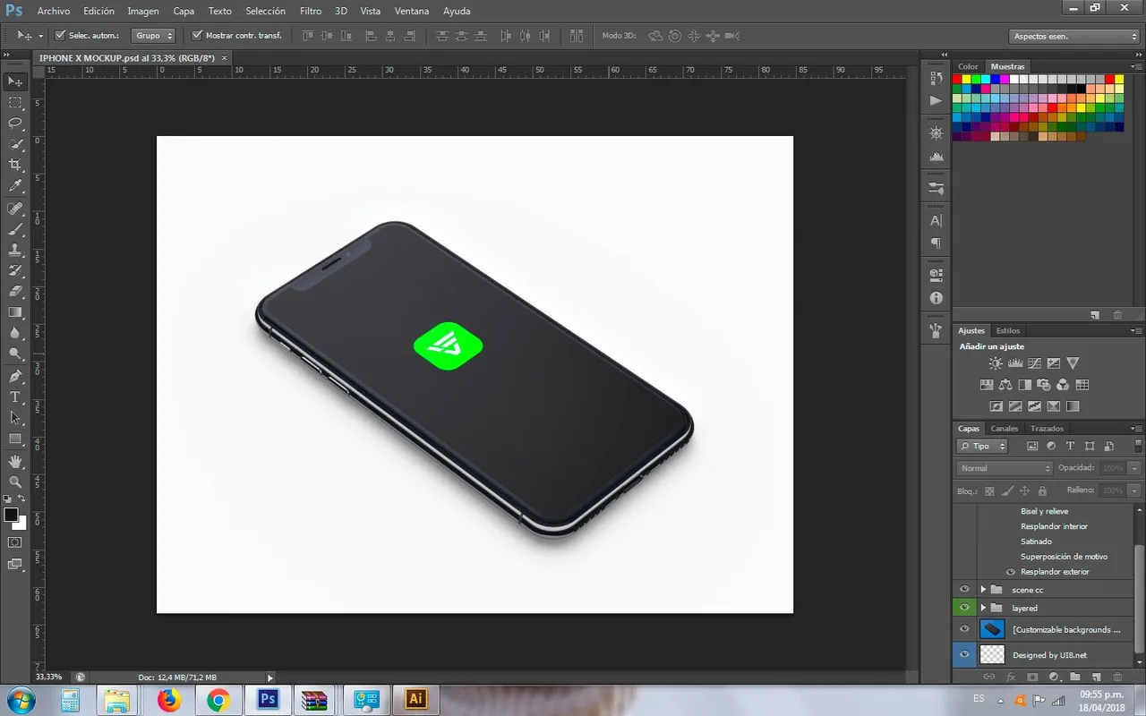Select the Spot Healing Brush tool
Screen dimensions: 1146x716
pos(15,209)
